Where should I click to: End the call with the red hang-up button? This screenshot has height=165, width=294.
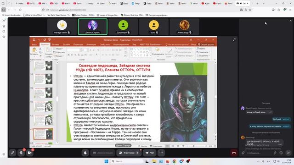(x=234, y=153)
